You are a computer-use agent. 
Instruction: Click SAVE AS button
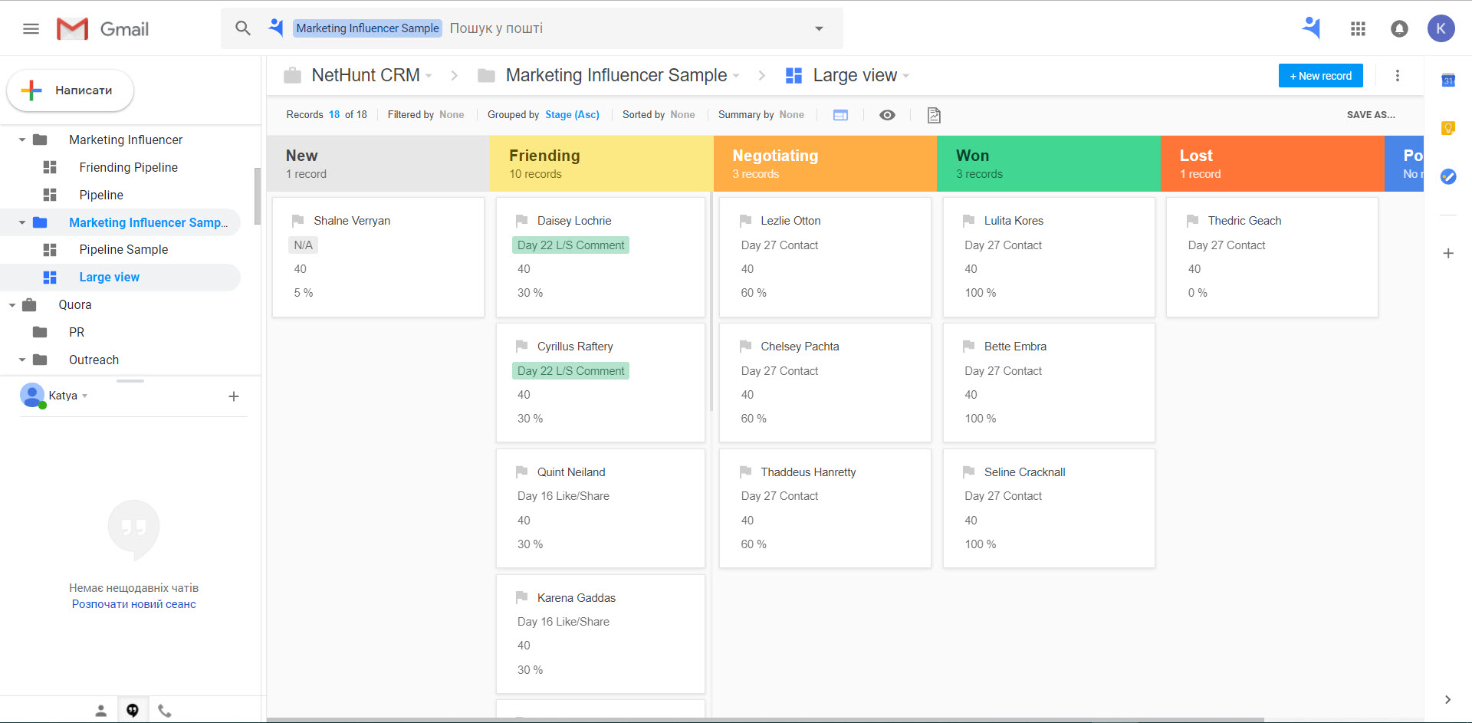click(x=1371, y=115)
